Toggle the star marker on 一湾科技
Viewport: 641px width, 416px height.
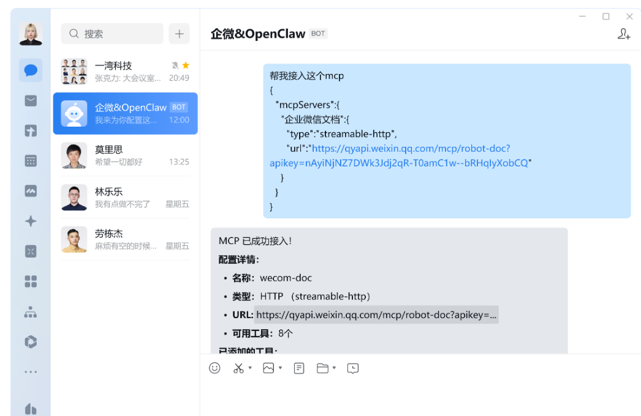click(185, 65)
